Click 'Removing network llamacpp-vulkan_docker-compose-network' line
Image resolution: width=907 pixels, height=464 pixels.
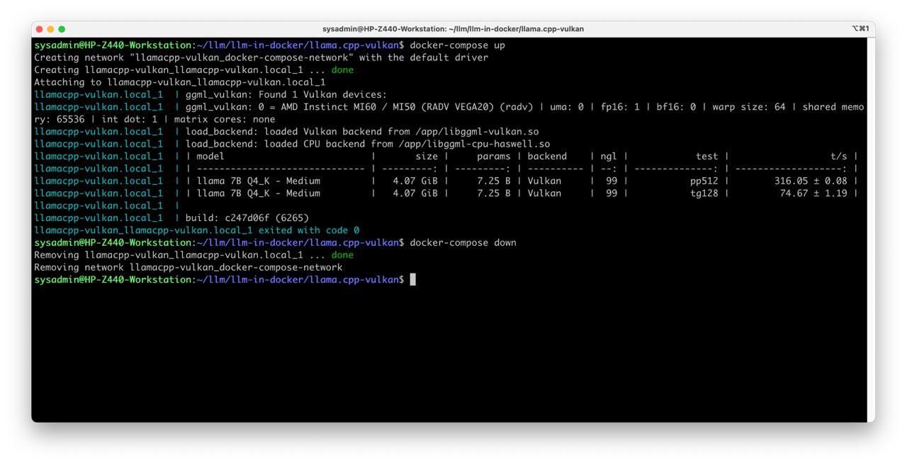pos(188,268)
